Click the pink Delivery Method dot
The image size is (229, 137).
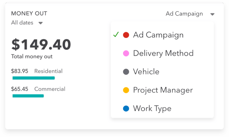(x=126, y=54)
